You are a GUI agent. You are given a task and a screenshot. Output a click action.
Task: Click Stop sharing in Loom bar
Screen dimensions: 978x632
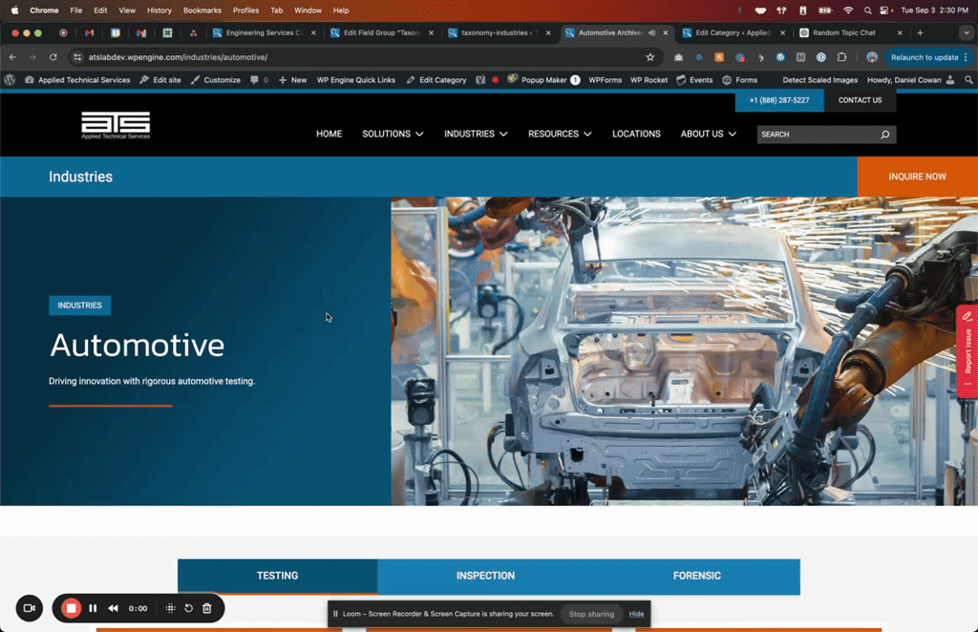591,614
